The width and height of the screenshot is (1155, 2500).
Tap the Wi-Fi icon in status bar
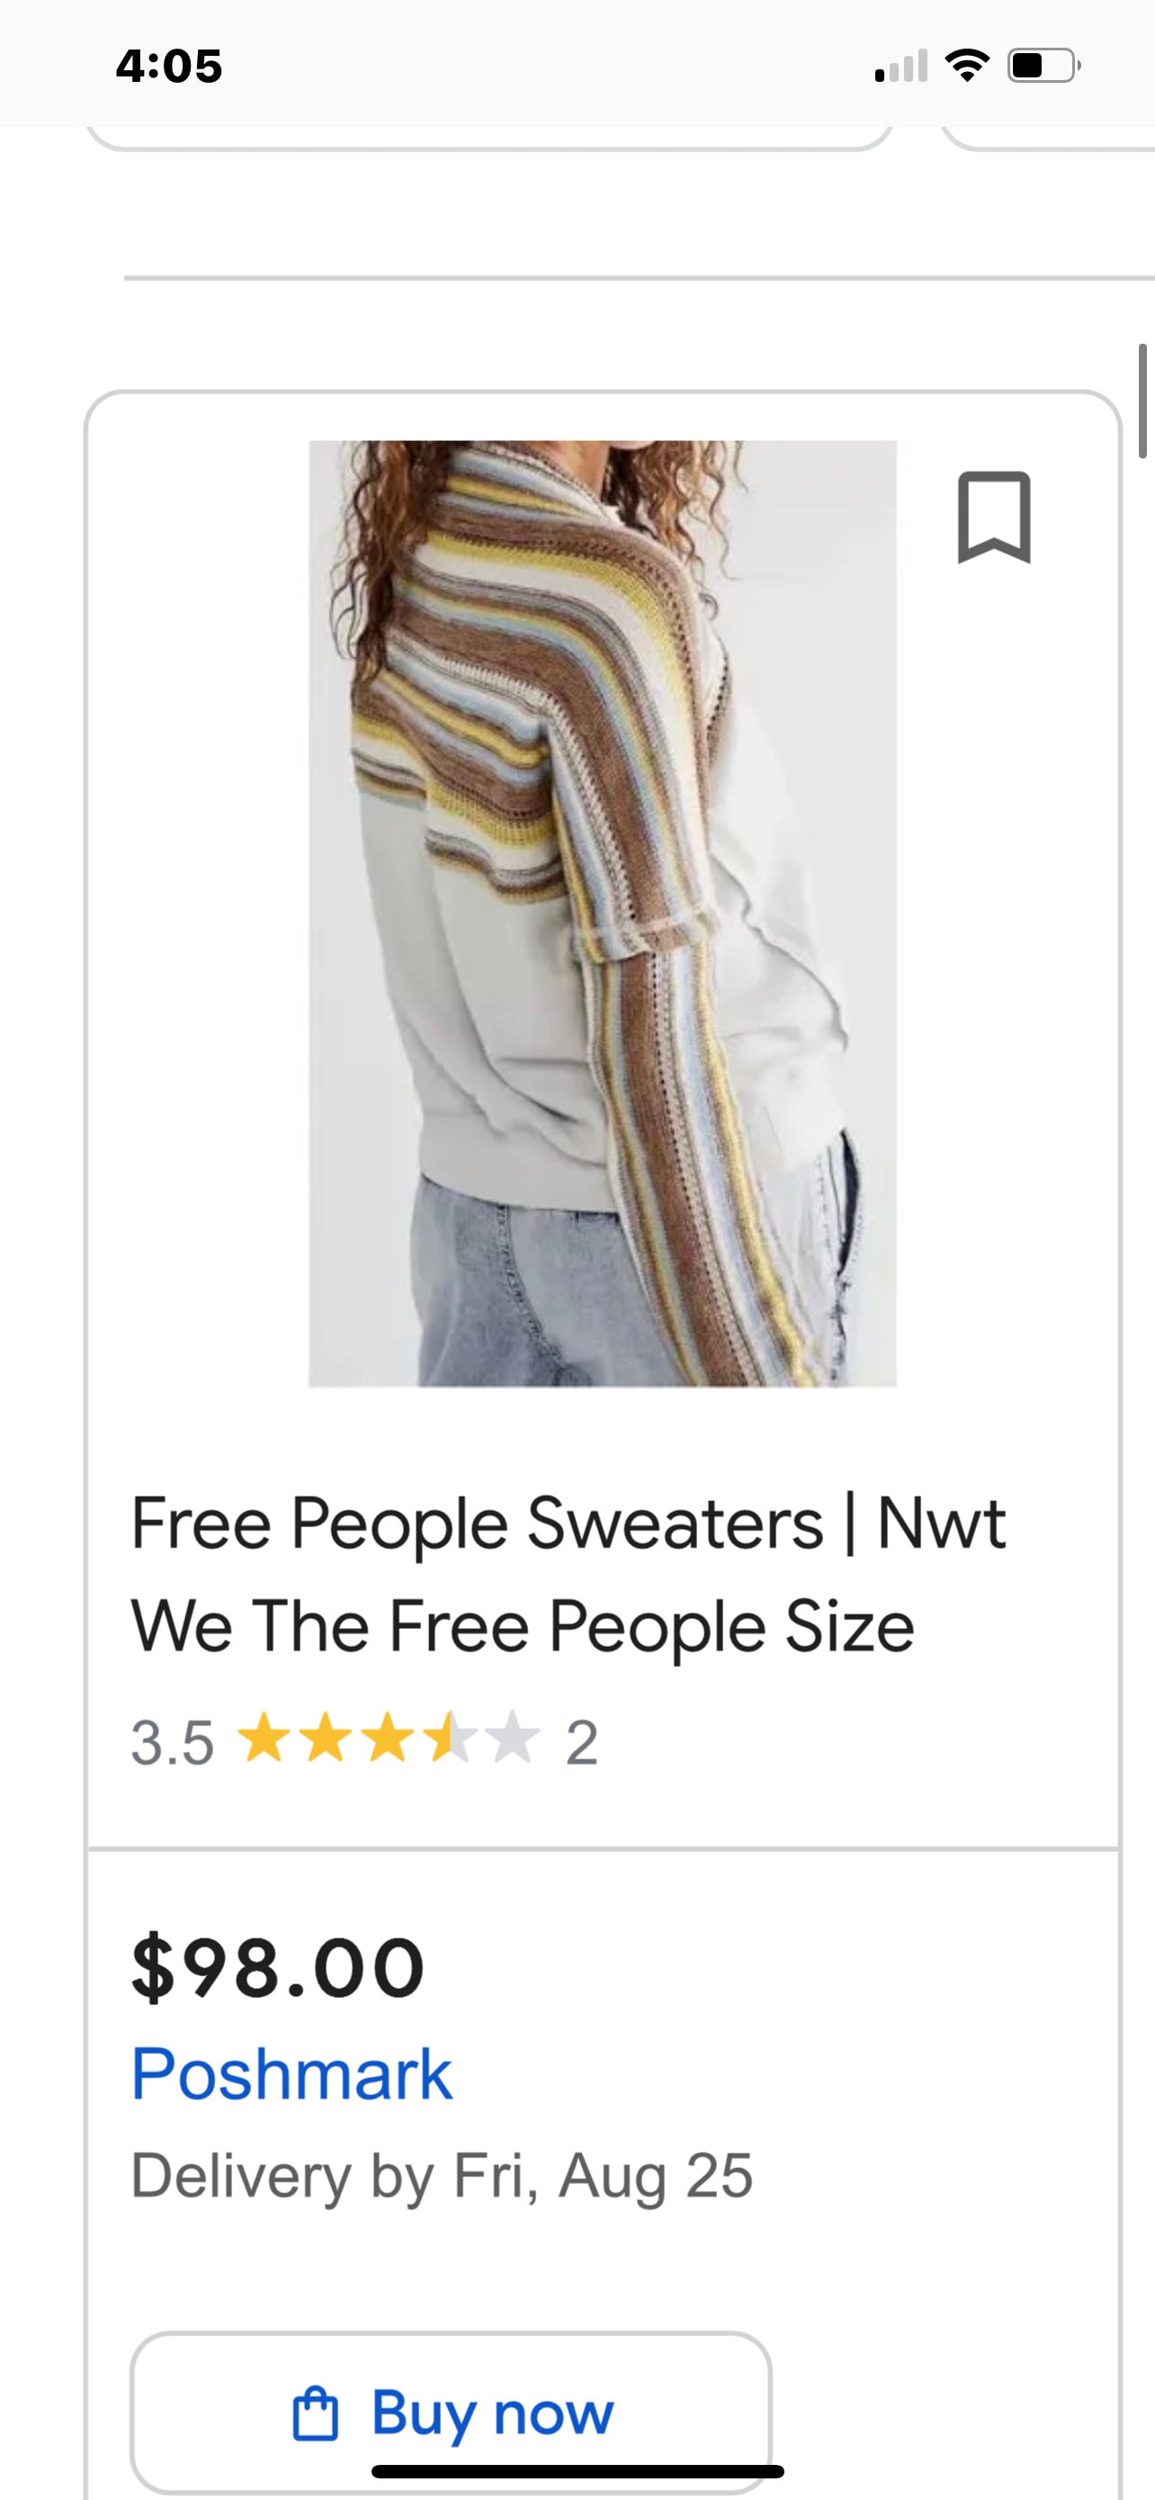click(966, 66)
